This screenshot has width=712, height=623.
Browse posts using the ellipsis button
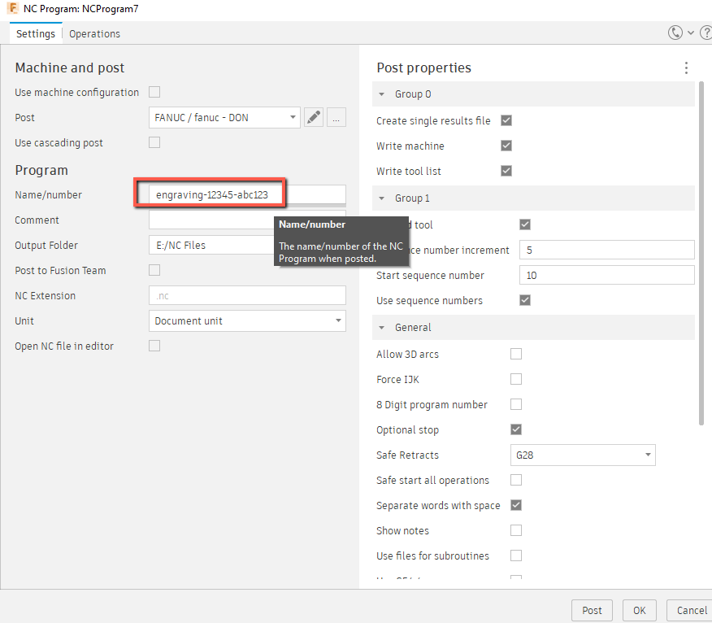click(x=336, y=117)
